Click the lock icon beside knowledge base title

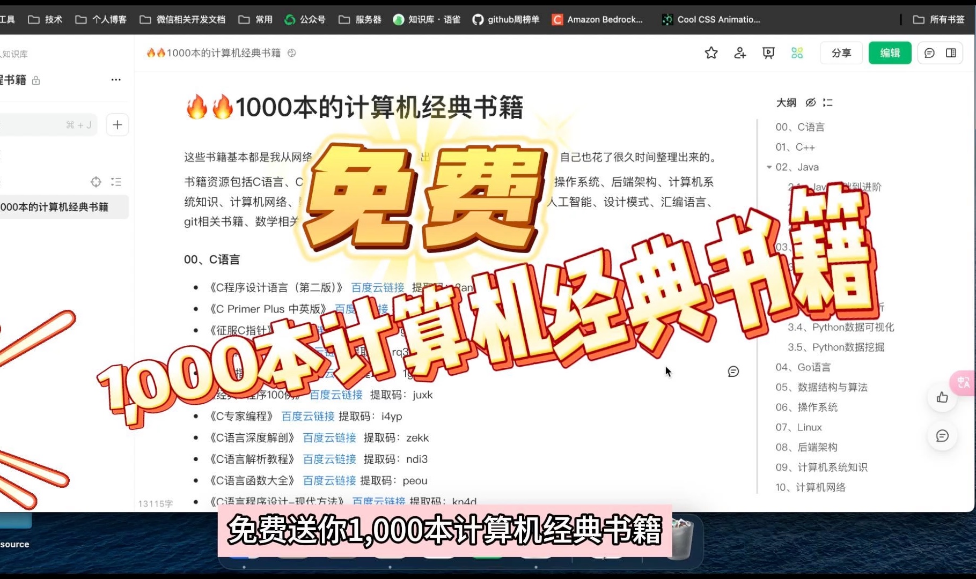point(36,80)
